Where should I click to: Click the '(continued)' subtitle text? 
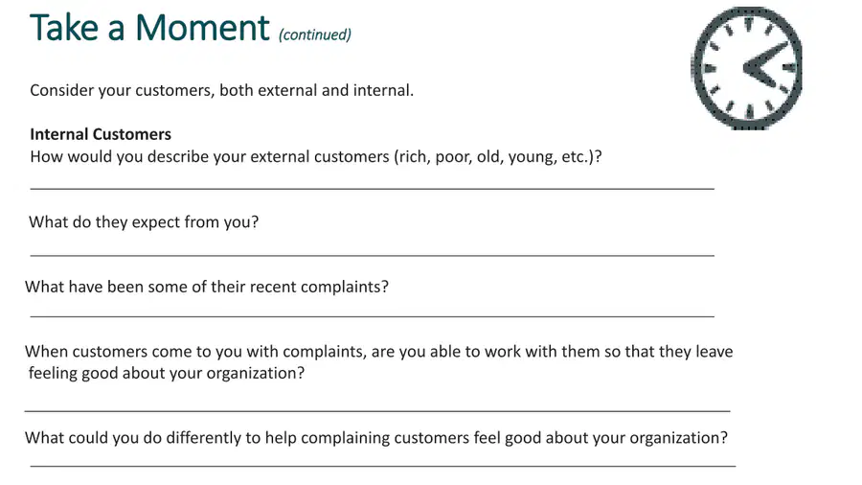click(315, 35)
